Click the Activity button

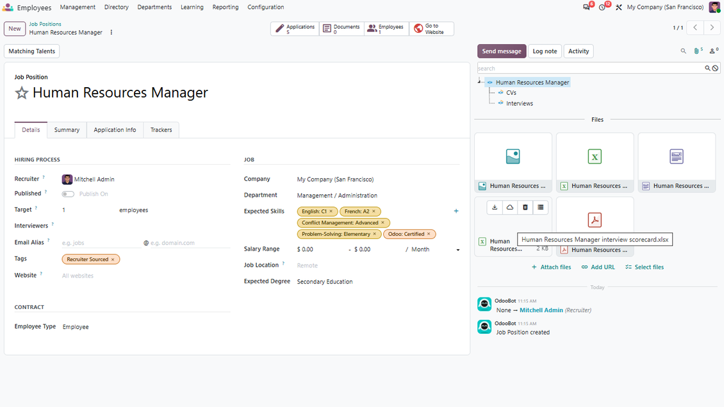coord(579,51)
